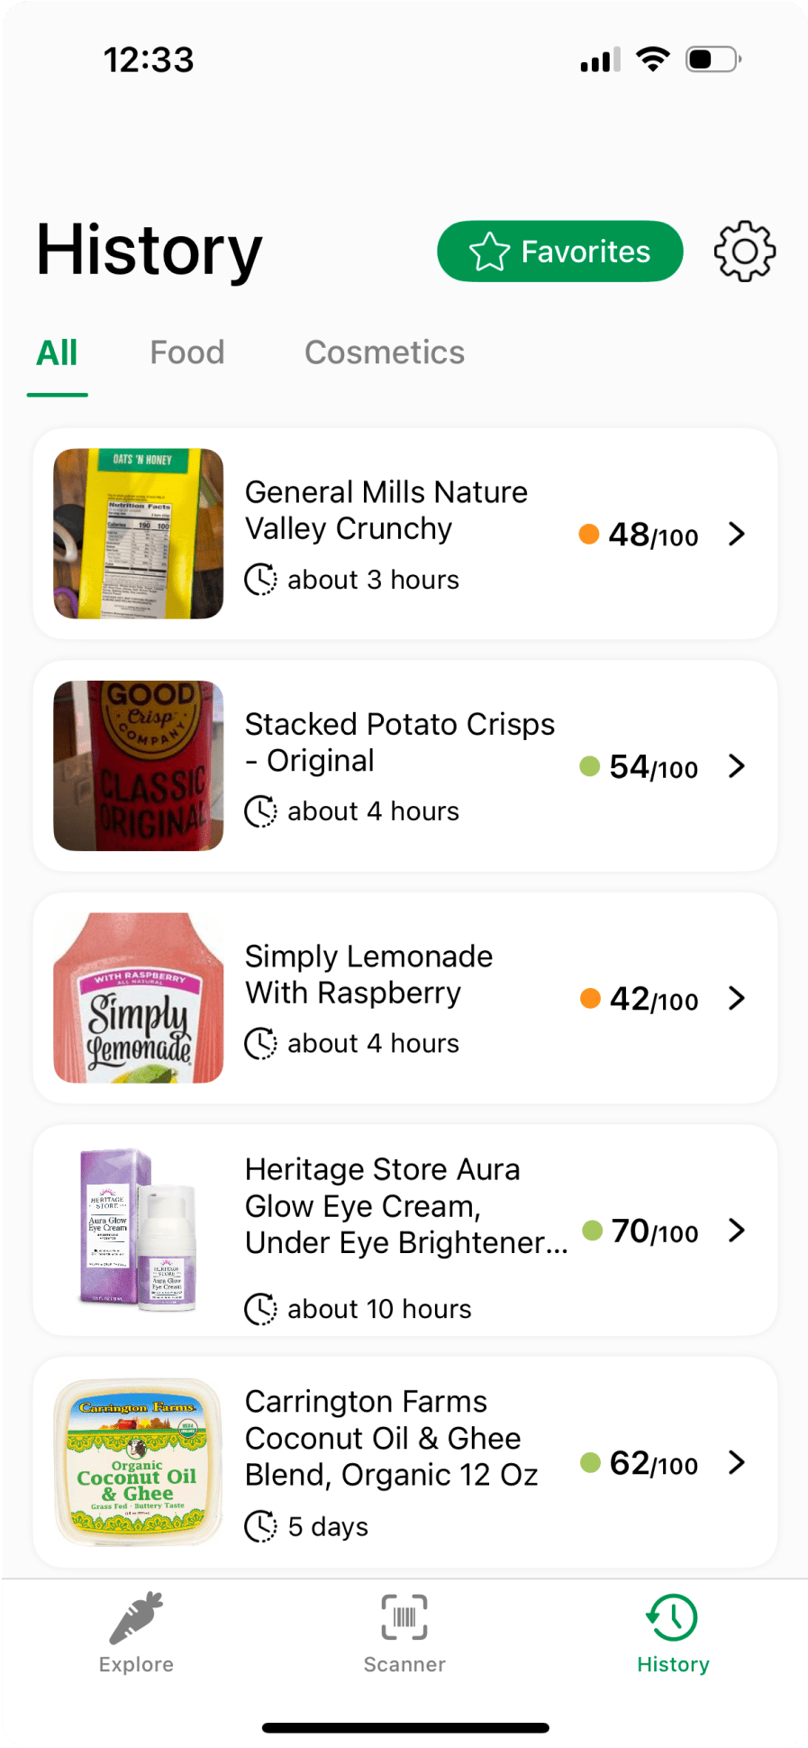Tap Good Crisp product thumbnail
This screenshot has width=808, height=1748.
pyautogui.click(x=139, y=765)
